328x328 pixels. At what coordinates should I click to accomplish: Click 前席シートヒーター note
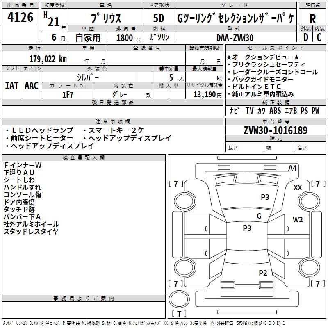pos(39,138)
